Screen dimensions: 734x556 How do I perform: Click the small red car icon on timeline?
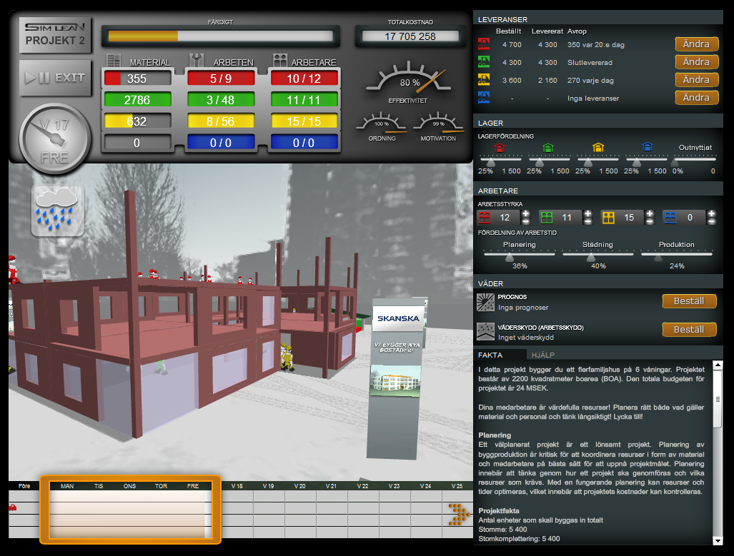point(13,507)
